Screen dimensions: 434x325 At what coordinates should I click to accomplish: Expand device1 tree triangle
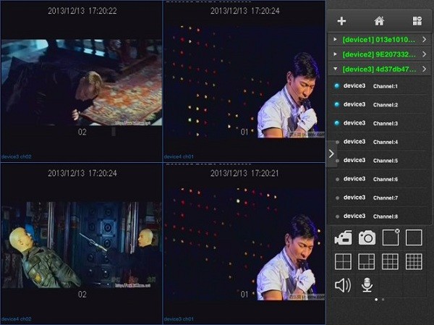click(335, 39)
